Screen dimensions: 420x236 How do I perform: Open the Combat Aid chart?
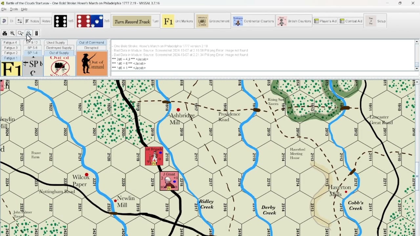(x=351, y=21)
